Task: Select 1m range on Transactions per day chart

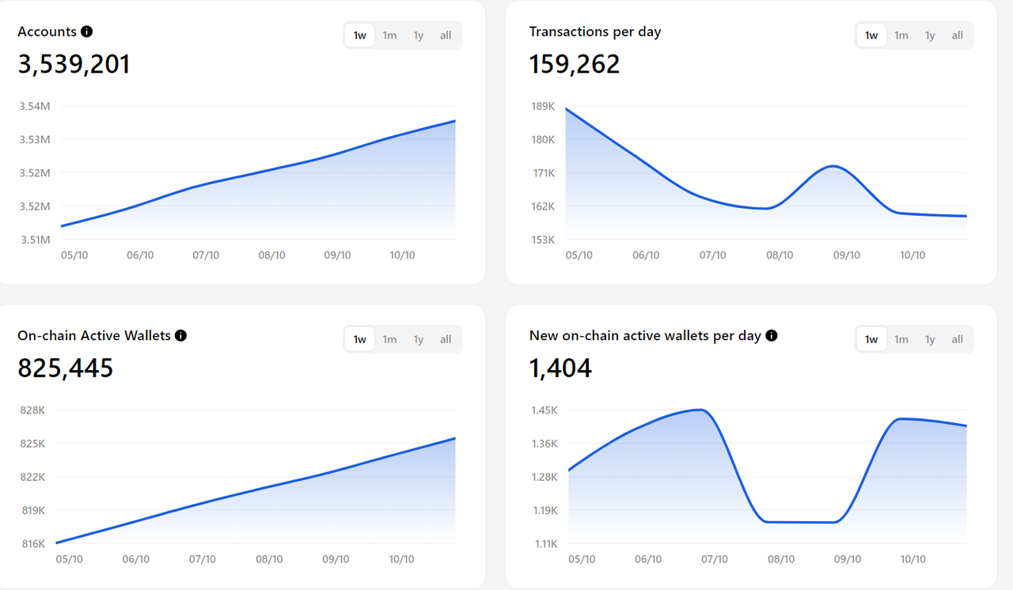Action: [x=901, y=36]
